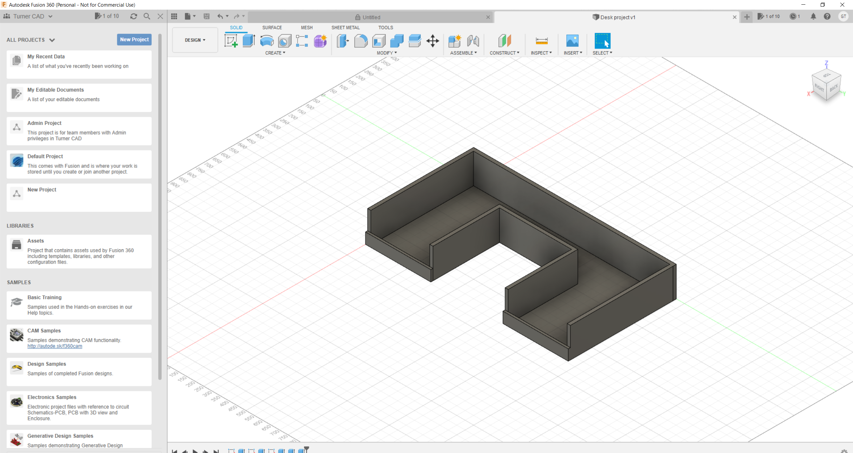Open the ALL PROJECTS filter dropdown
The width and height of the screenshot is (853, 453).
(31, 40)
